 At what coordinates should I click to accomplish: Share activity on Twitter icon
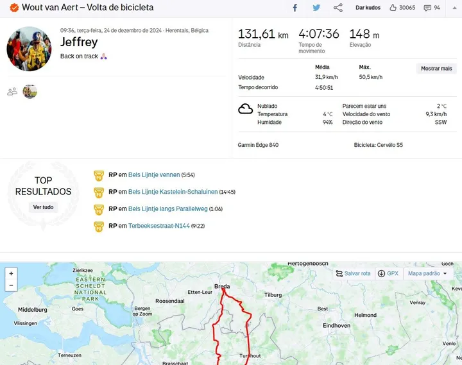316,8
